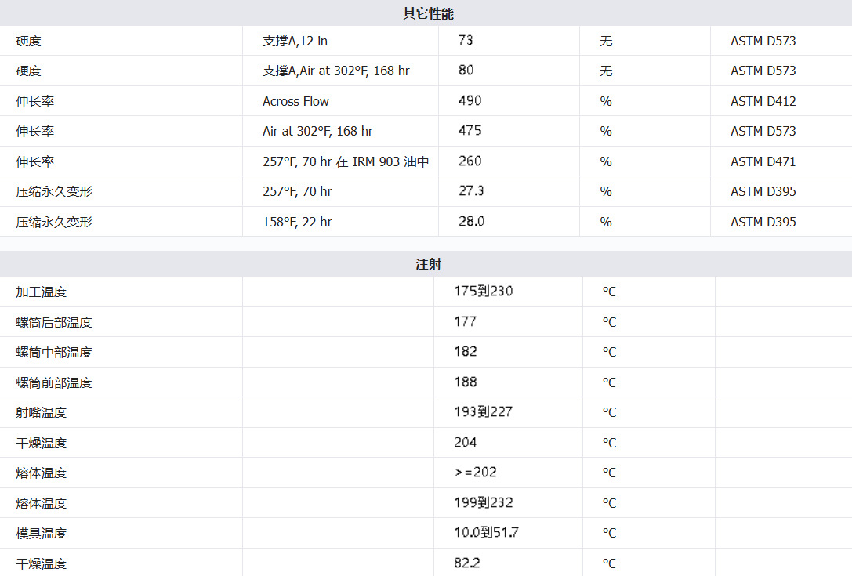Select the 螺筒前部温度 row label
Image resolution: width=852 pixels, height=576 pixels.
54,382
